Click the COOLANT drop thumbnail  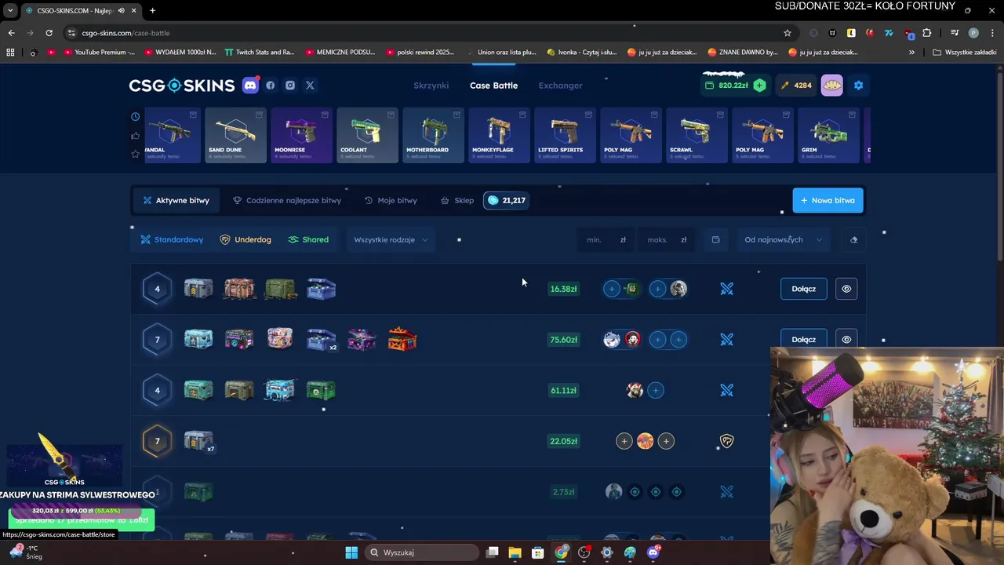pyautogui.click(x=368, y=135)
